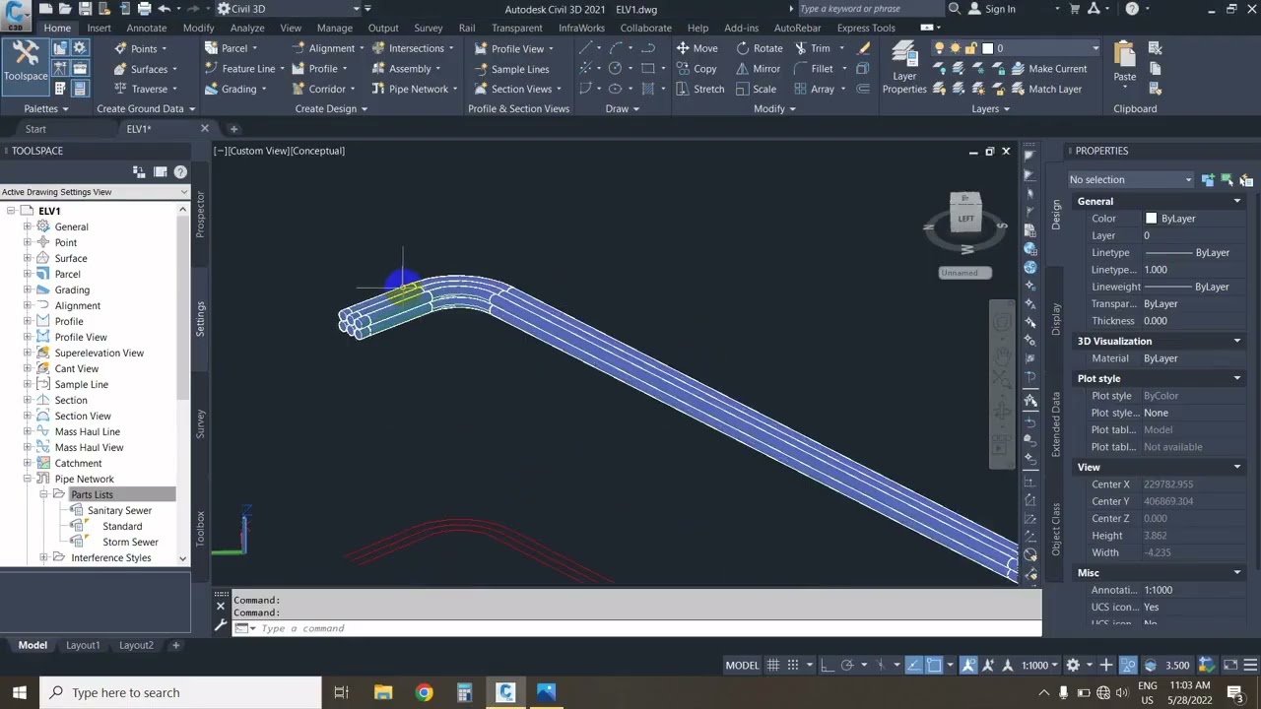
Task: Open Layer Properties manager
Action: tap(904, 68)
